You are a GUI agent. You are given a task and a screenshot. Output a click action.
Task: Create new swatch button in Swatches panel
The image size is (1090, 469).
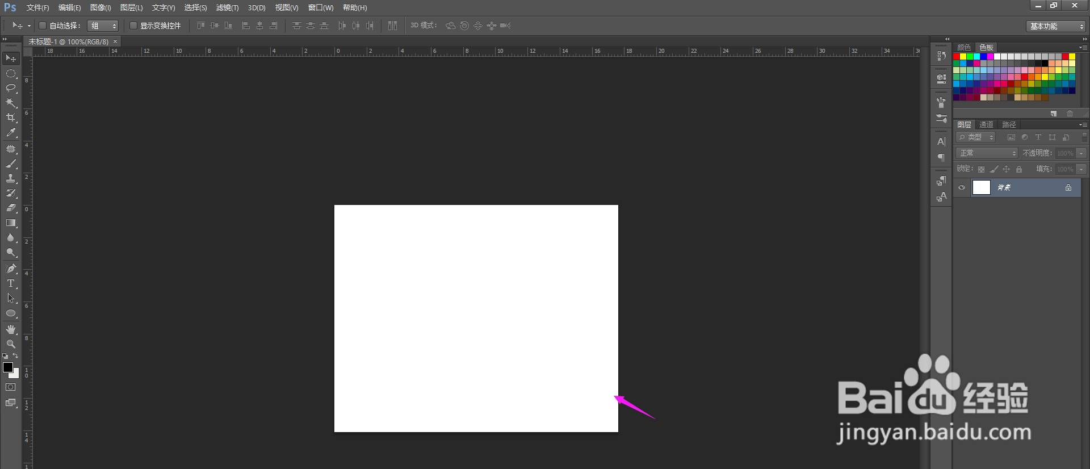1054,114
